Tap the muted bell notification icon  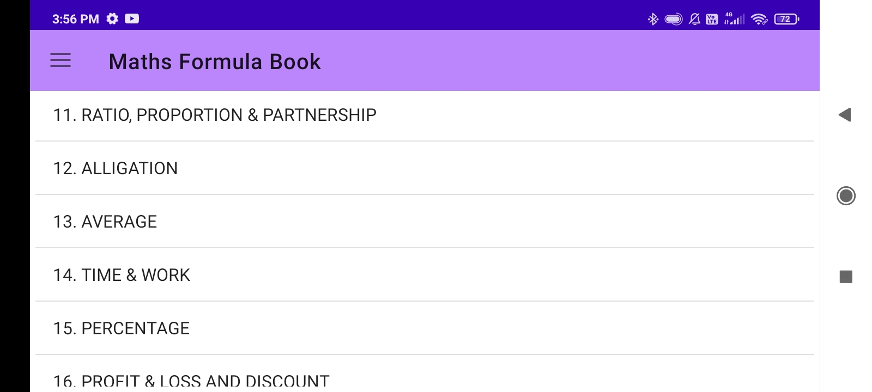click(x=694, y=20)
